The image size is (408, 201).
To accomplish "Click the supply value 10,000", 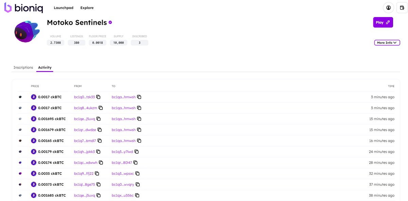I will pyautogui.click(x=119, y=43).
